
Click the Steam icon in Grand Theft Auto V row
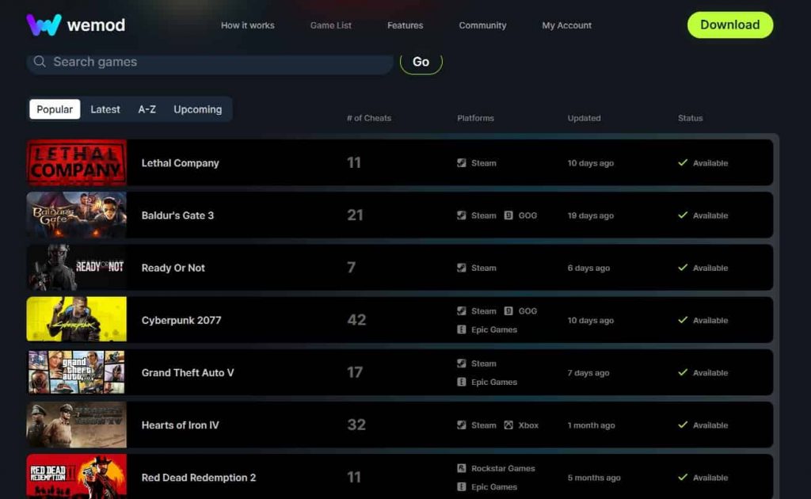pos(462,364)
